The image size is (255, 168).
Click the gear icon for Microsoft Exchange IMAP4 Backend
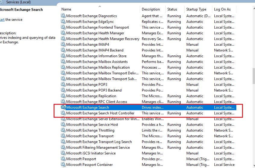coord(63,50)
